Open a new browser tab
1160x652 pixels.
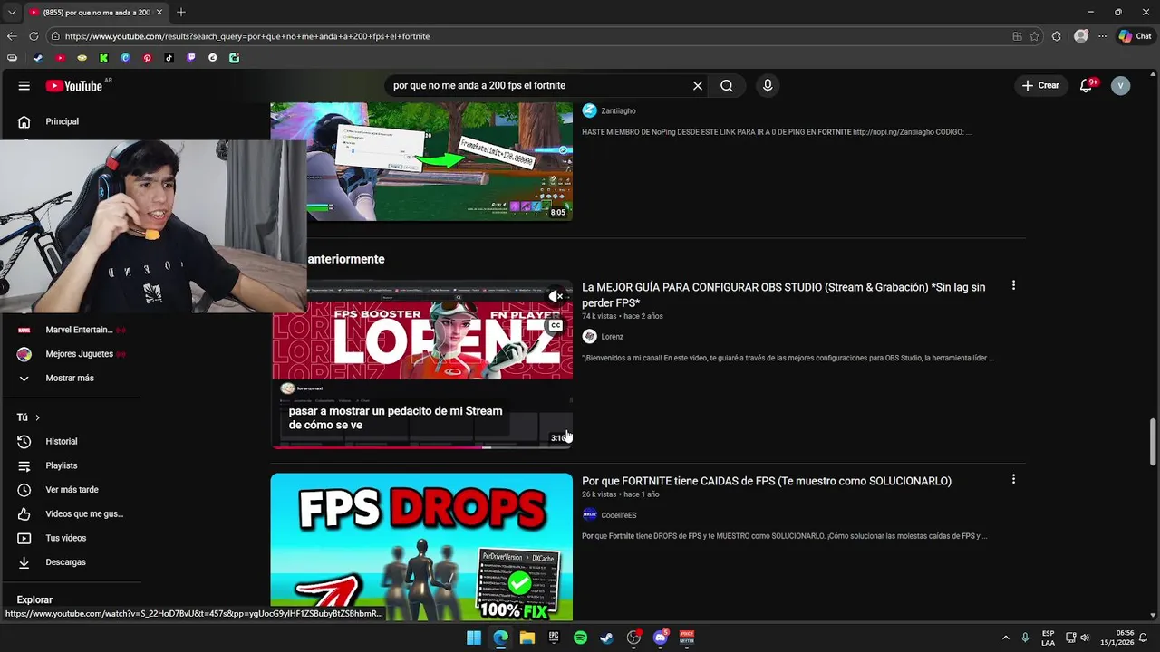(181, 13)
